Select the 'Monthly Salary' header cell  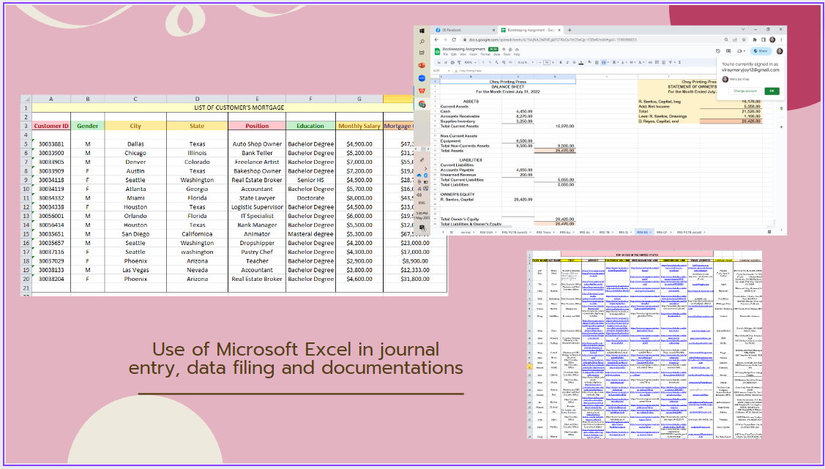click(x=359, y=126)
